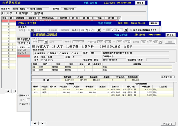Click 徴収金額 cell 618,510
Image resolution: width=178 pixels, height=126 pixels.
click(x=63, y=90)
